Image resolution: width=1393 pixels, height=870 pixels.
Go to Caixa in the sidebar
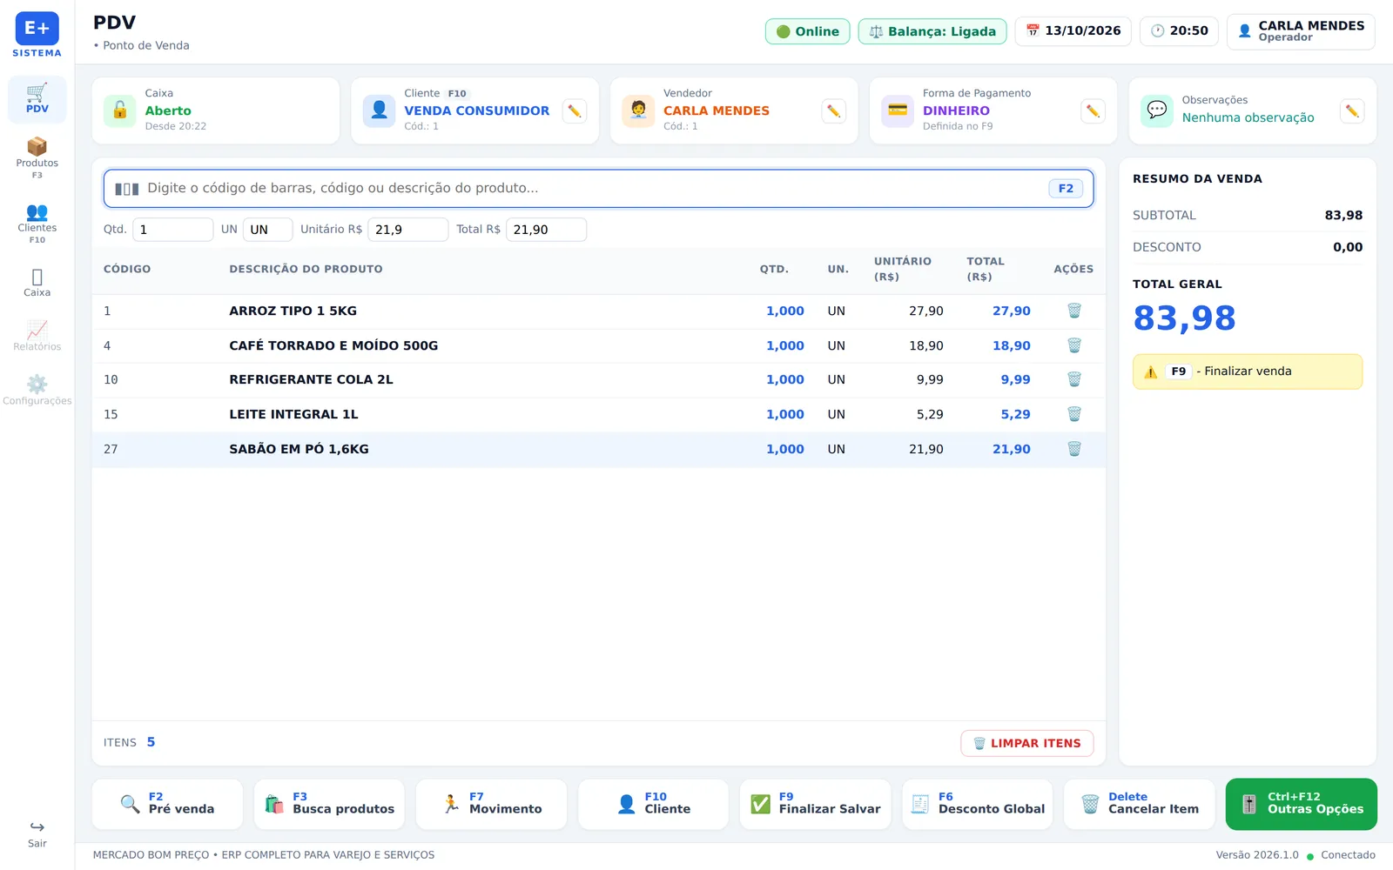click(37, 282)
